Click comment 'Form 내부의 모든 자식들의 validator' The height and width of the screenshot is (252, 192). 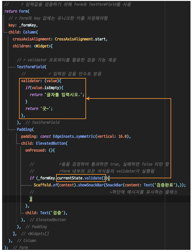pyautogui.click(x=92, y=171)
